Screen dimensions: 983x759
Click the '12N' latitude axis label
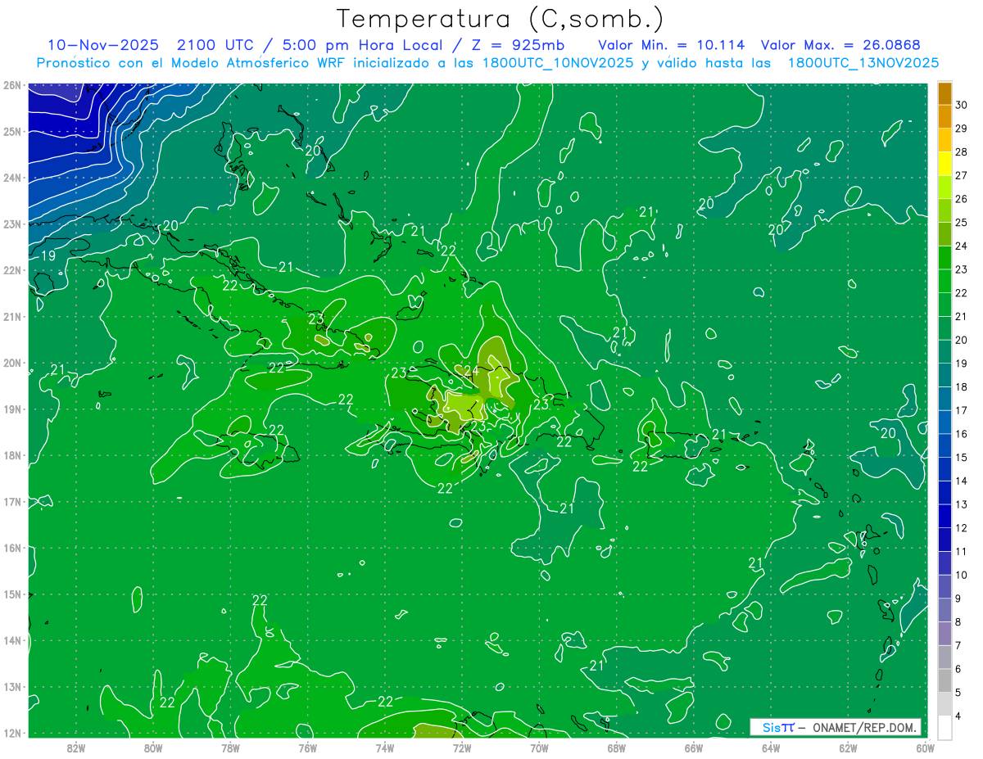pyautogui.click(x=11, y=733)
